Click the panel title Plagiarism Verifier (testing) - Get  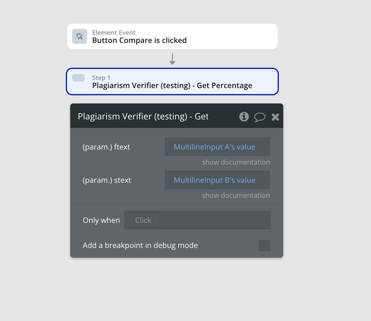[x=143, y=117]
